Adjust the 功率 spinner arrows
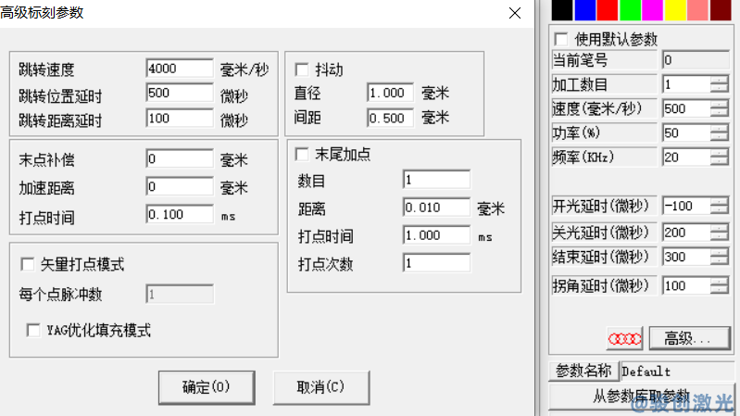 tap(720, 132)
